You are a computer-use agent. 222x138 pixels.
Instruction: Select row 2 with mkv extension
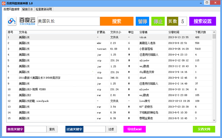coord(109,43)
